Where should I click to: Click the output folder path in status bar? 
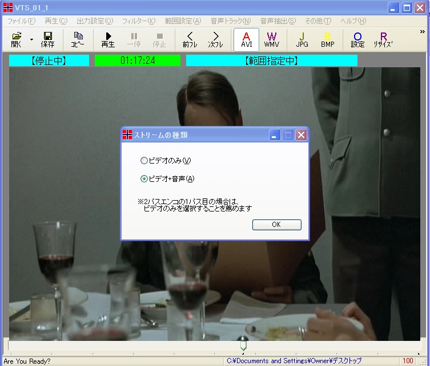pyautogui.click(x=294, y=361)
